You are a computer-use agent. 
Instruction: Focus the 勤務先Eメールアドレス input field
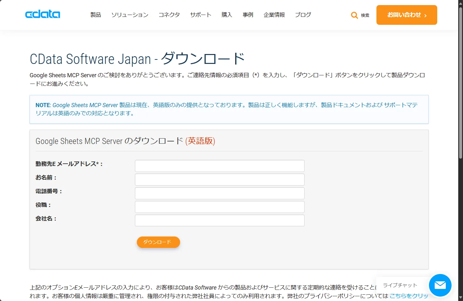(220, 166)
